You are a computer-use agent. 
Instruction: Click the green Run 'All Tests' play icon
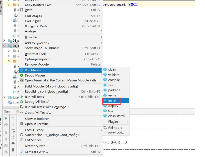(22, 97)
